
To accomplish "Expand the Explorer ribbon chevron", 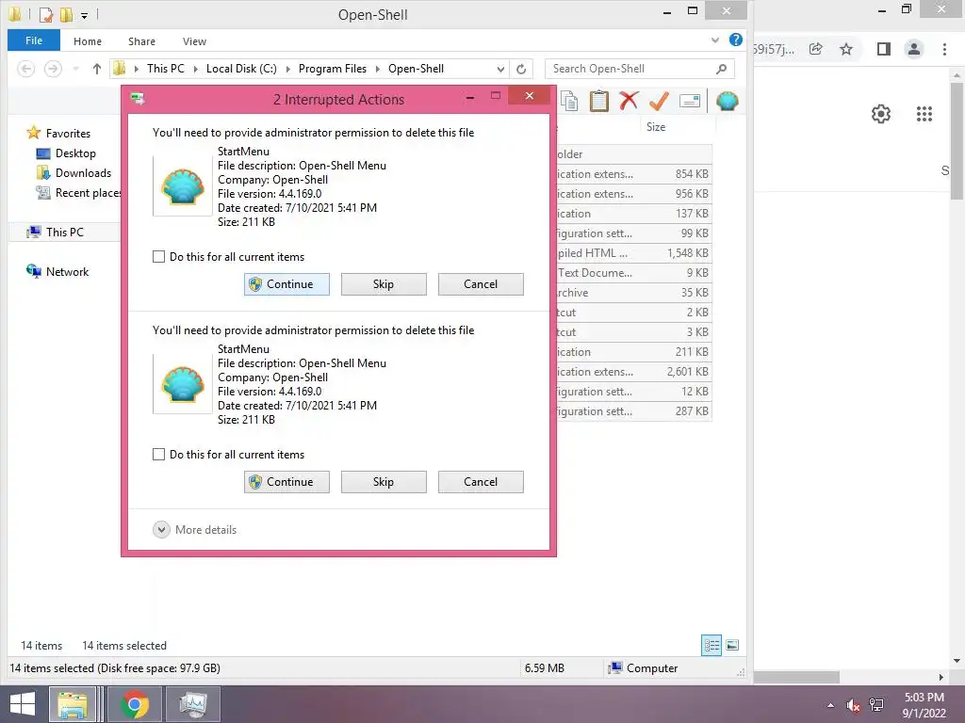I will point(714,40).
